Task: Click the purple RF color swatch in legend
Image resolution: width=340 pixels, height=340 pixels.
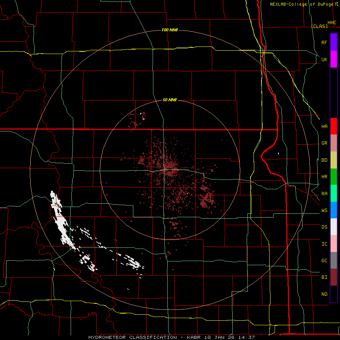Action: [334, 42]
